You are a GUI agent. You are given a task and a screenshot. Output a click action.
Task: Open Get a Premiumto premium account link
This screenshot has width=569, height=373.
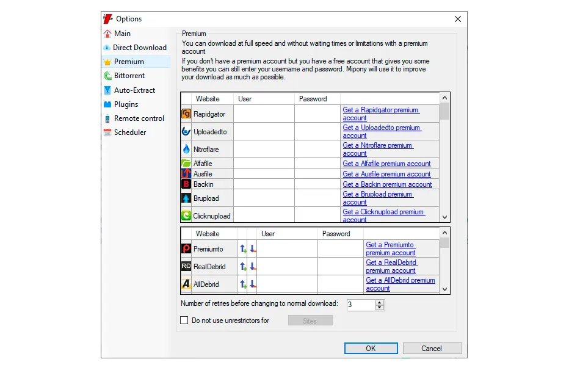click(x=391, y=249)
